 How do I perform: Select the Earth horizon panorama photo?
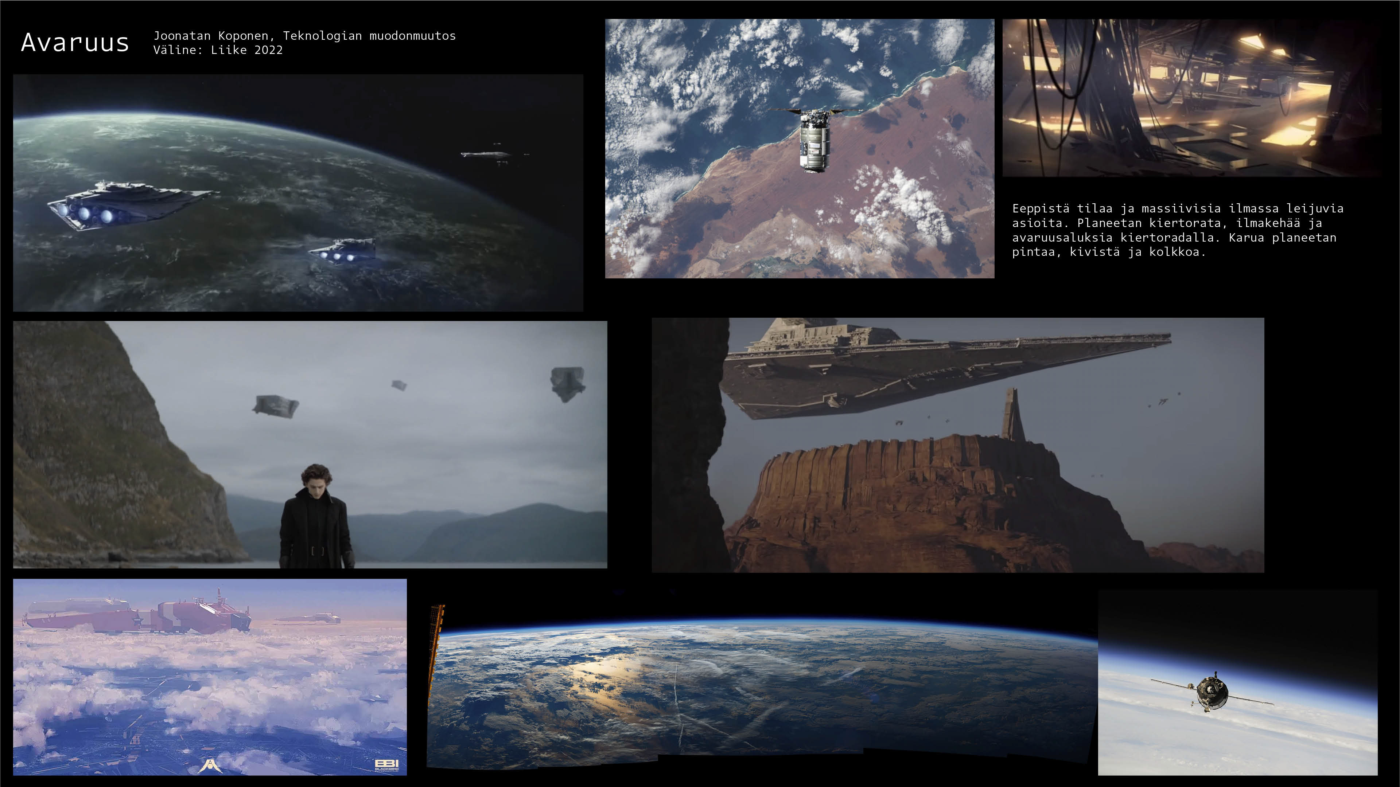(762, 687)
